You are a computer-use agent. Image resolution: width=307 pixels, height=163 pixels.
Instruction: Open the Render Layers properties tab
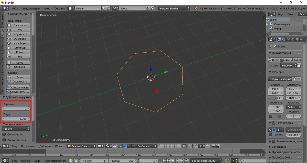pos(284,39)
